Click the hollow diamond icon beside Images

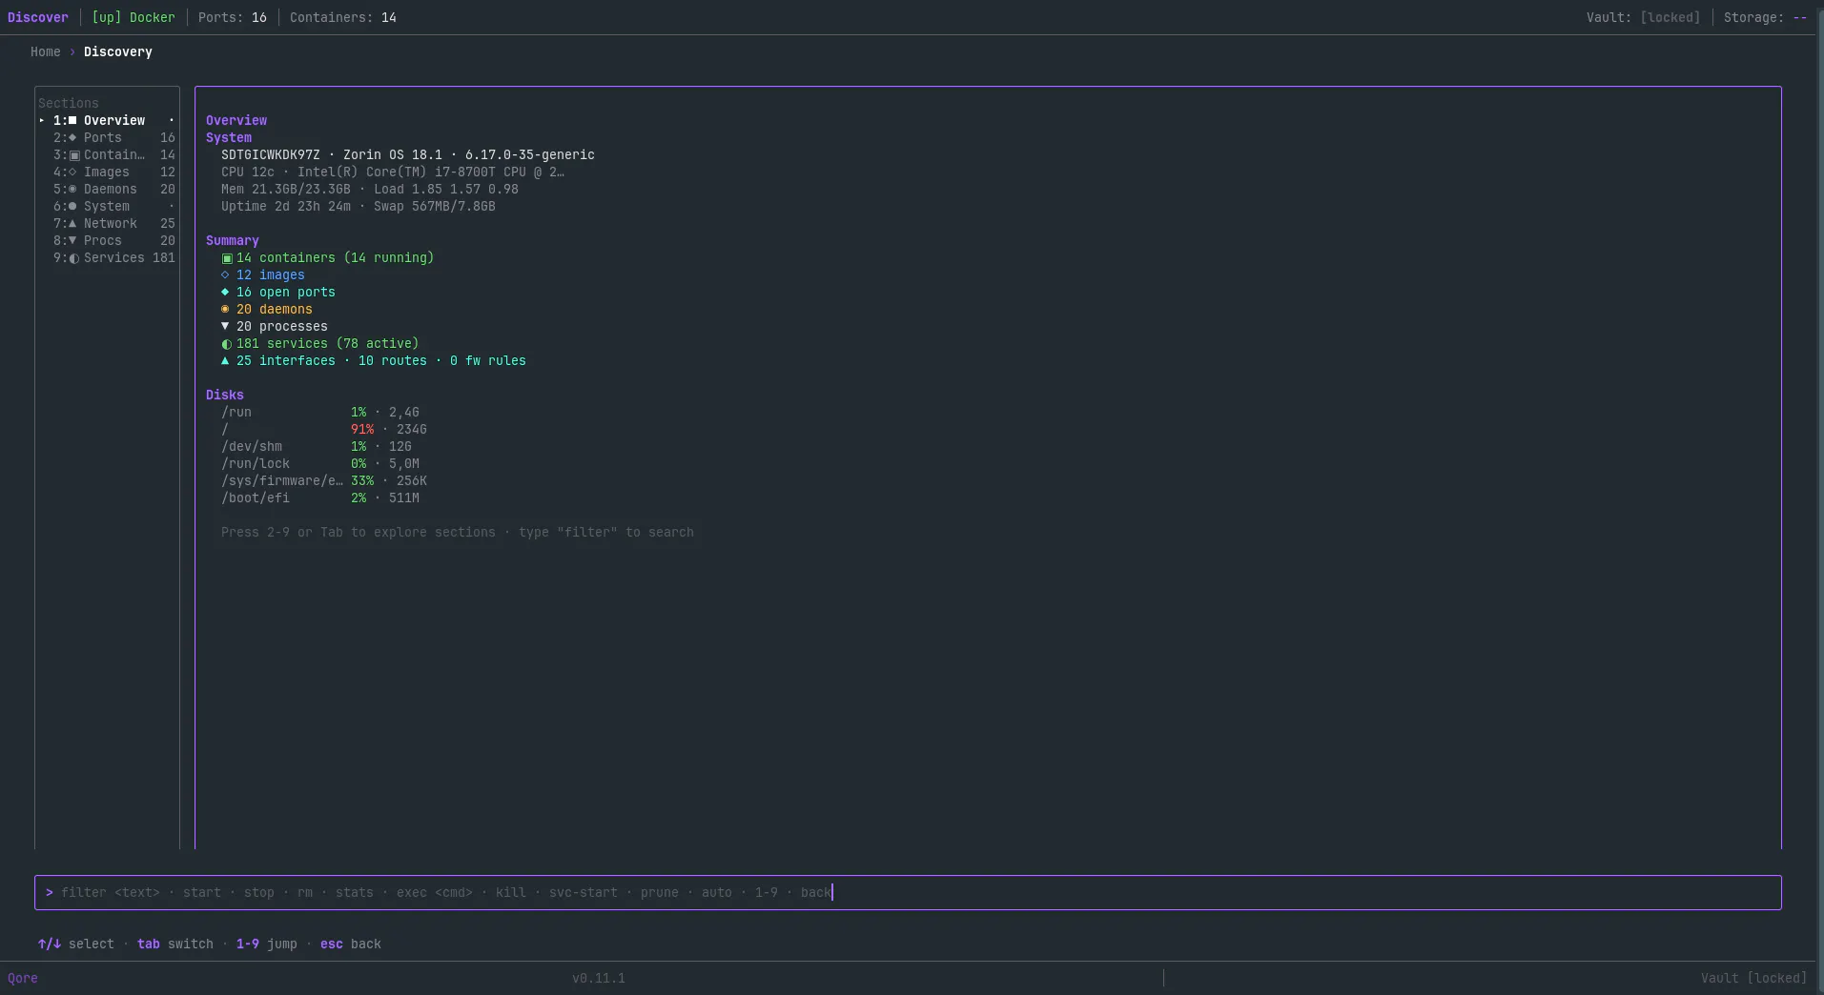(x=72, y=172)
